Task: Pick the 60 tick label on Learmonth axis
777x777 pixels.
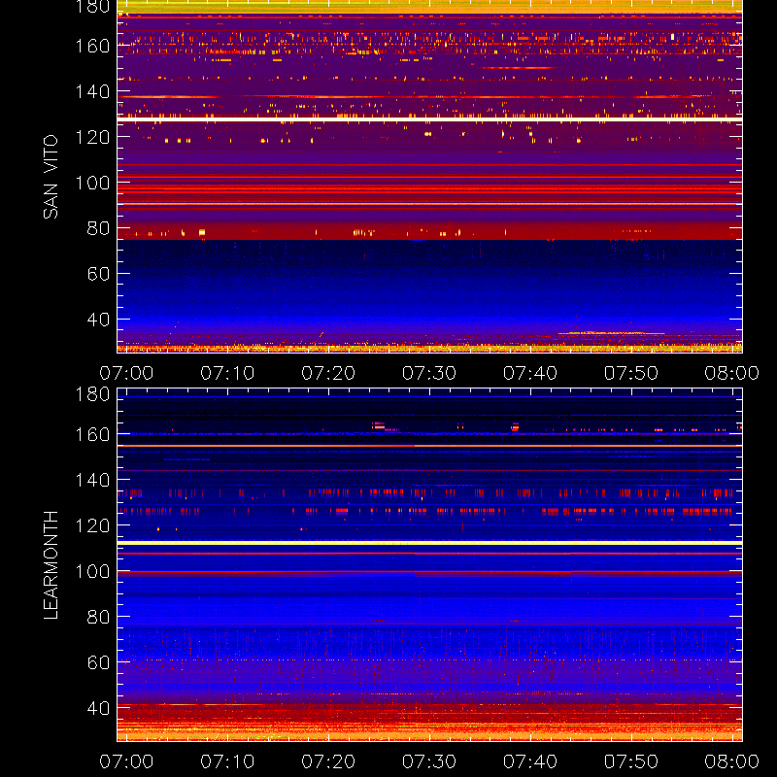Action: [x=98, y=662]
